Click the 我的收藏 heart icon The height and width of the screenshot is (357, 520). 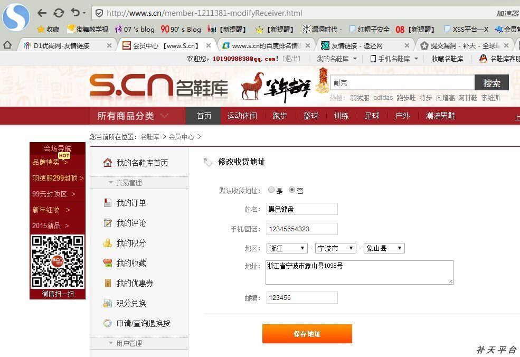tap(108, 263)
